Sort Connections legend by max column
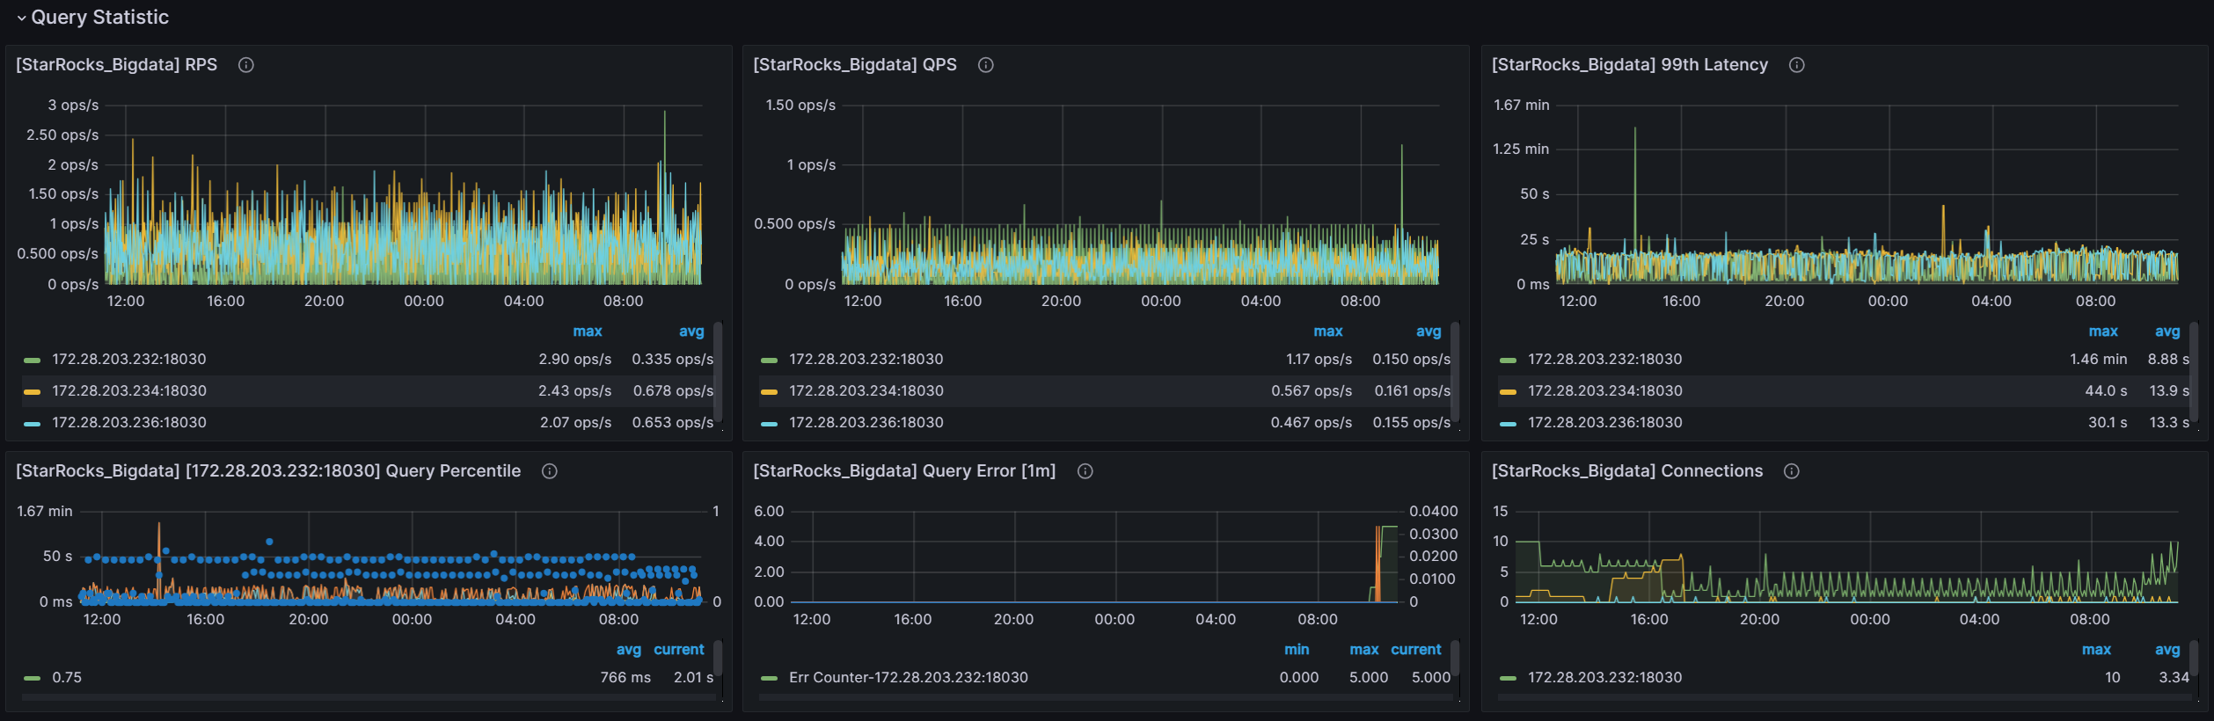The width and height of the screenshot is (2214, 721). [2096, 650]
